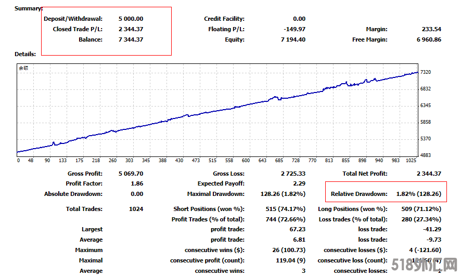
Task: Click the "Margin:" label
Action: [x=377, y=29]
